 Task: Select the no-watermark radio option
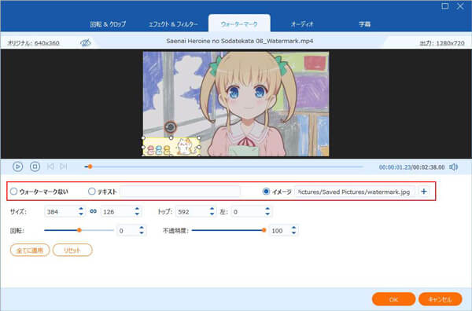(14, 192)
